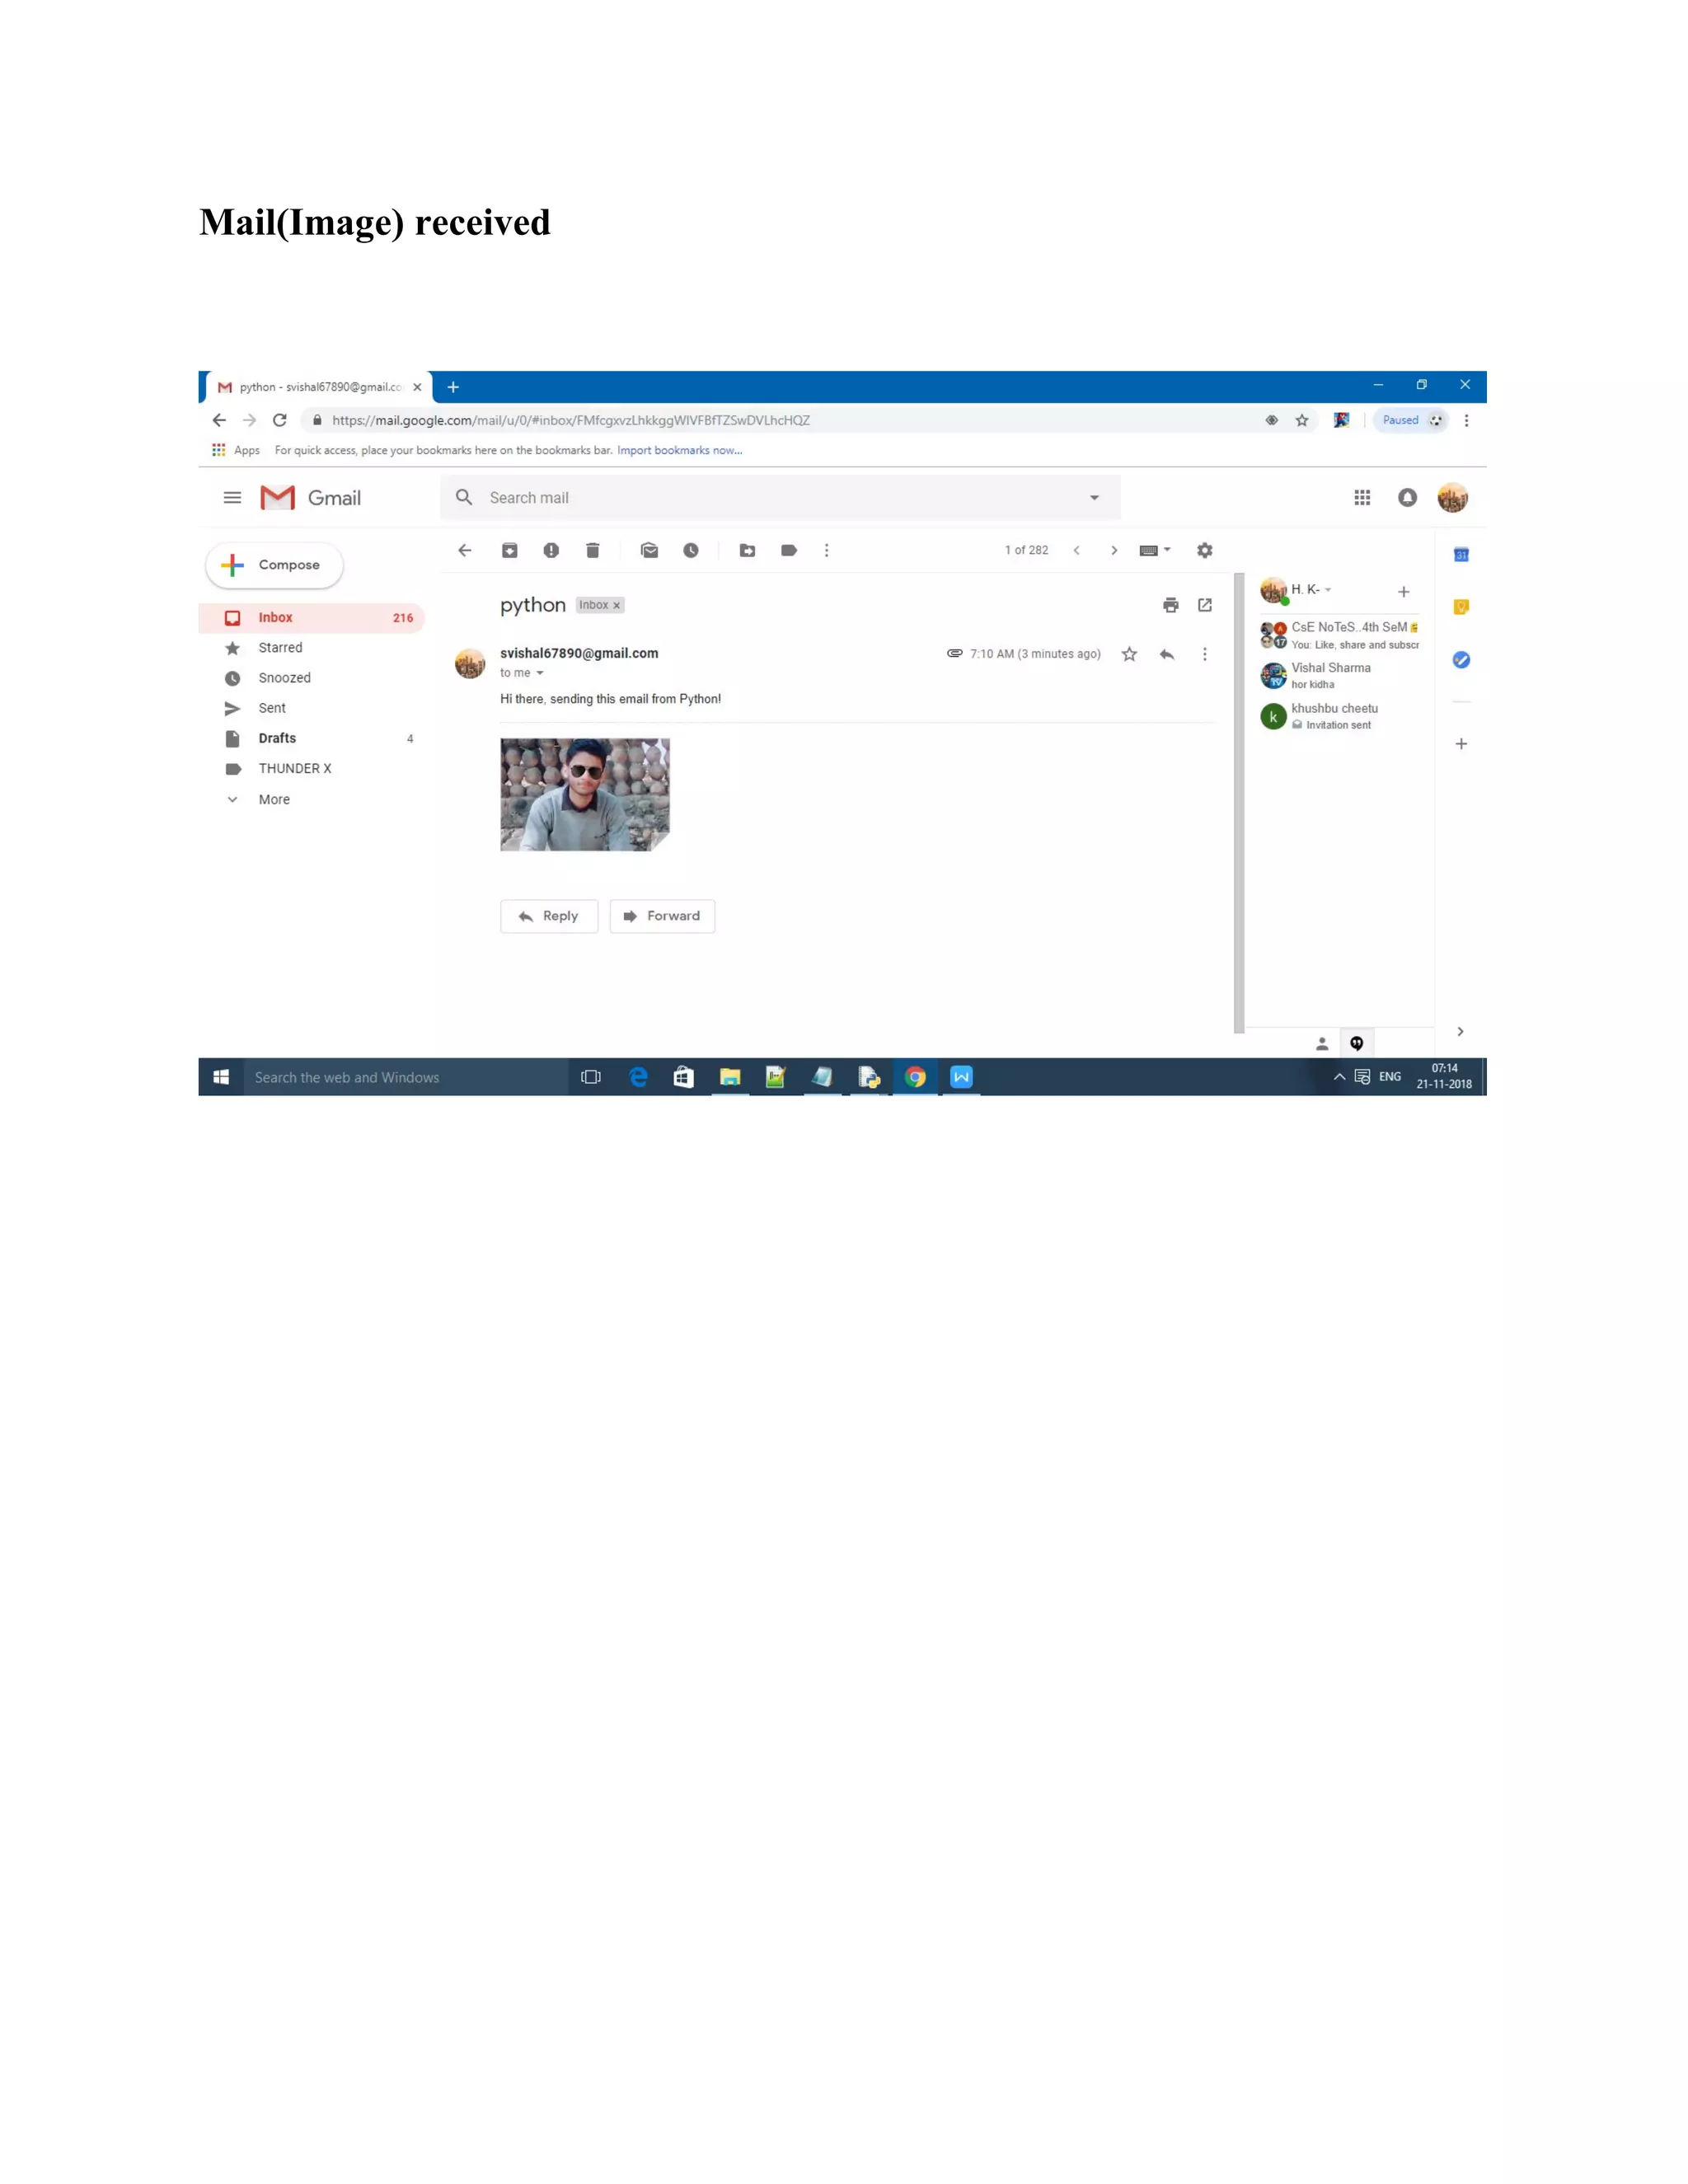Open the THUNDER X label
Viewport: 1688px width, 2184px height.
click(312, 768)
